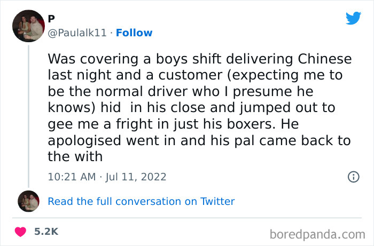Click the last tweet line "the with"
The height and width of the screenshot is (246, 374).
pyautogui.click(x=75, y=156)
